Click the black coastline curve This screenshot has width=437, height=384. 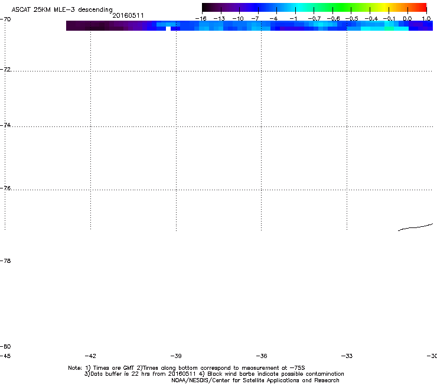pyautogui.click(x=415, y=227)
